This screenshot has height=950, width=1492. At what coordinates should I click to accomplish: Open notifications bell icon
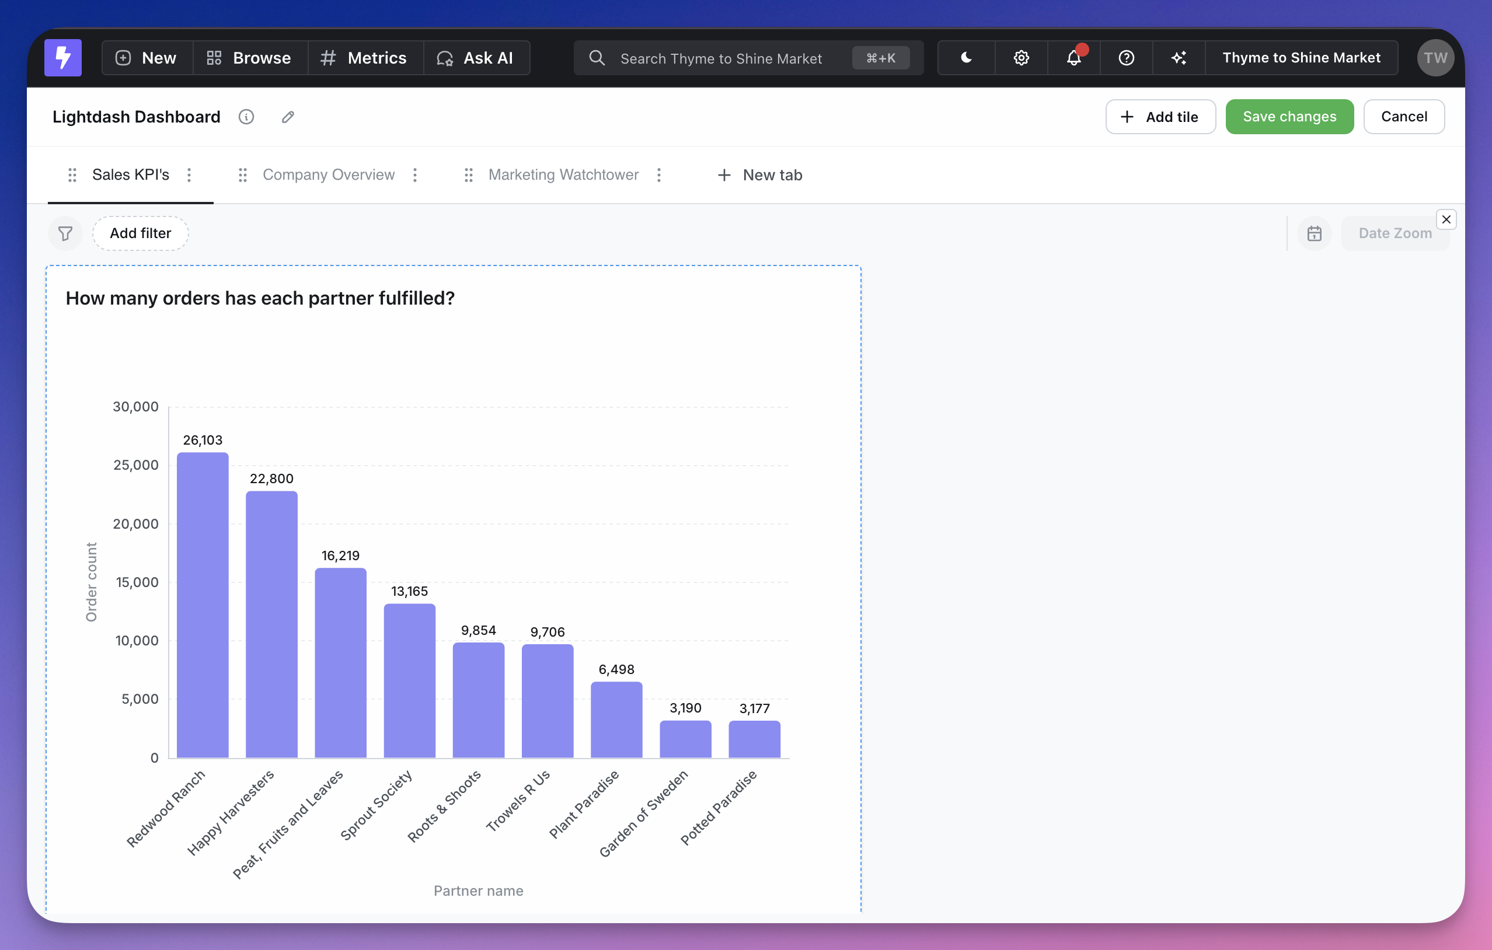coord(1073,58)
